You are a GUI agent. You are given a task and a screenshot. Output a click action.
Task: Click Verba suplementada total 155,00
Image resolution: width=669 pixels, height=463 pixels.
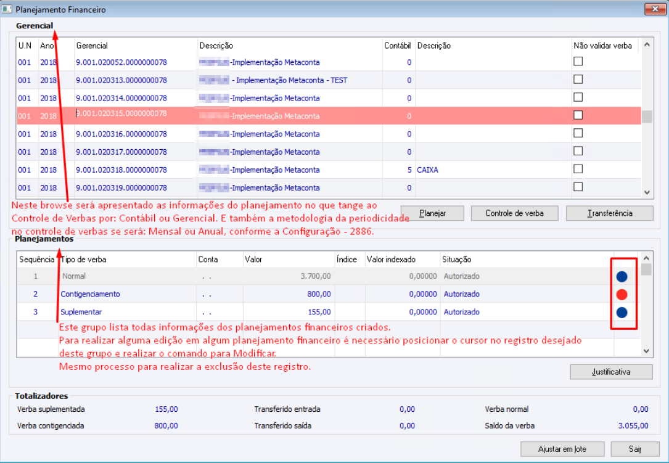[x=166, y=409]
